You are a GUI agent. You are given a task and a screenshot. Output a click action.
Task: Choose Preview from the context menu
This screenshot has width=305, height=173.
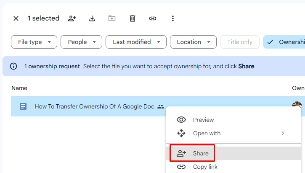203,120
